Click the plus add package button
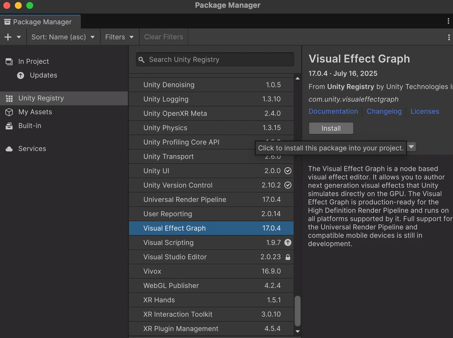 8,37
